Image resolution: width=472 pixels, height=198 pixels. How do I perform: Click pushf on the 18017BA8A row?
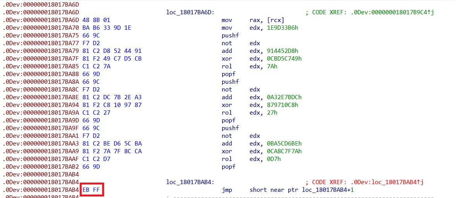tap(230, 82)
